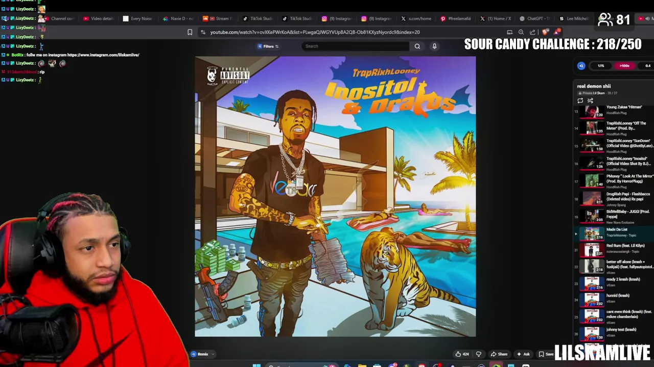Switch to the x.com/home tab

[x=416, y=18]
